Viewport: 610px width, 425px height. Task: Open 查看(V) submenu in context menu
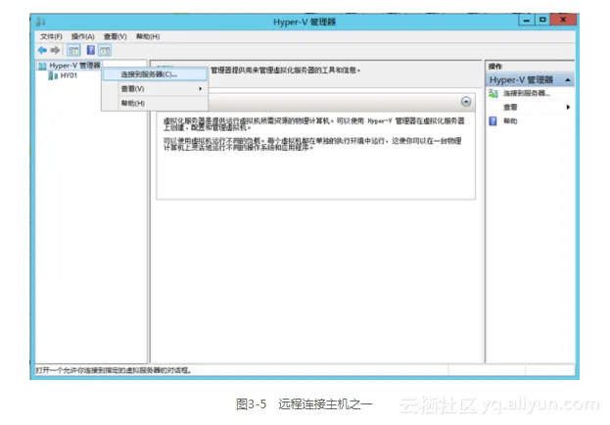155,89
